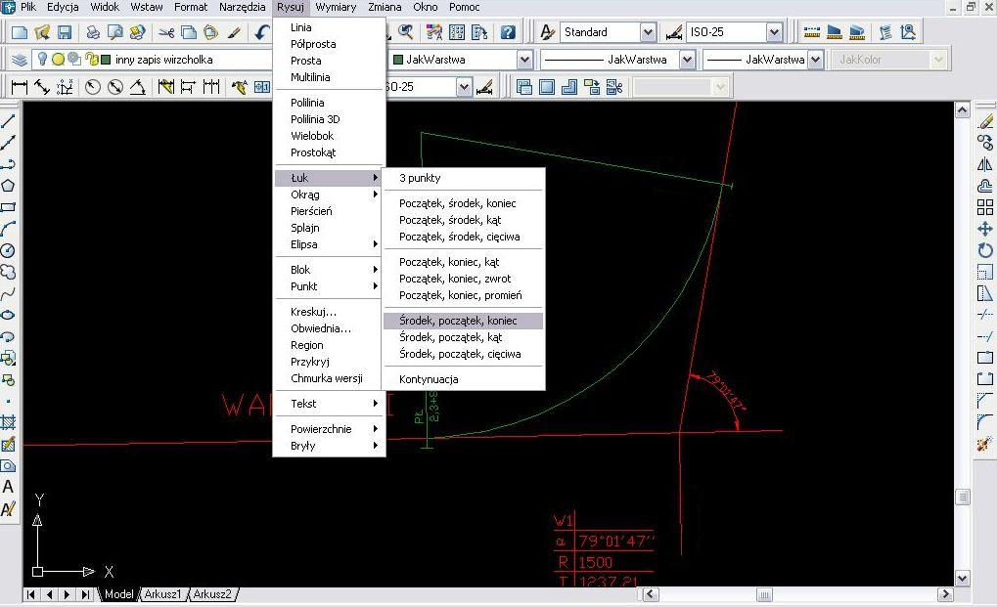Click the New drawing icon
Screen dimensions: 997x607
(x=20, y=32)
